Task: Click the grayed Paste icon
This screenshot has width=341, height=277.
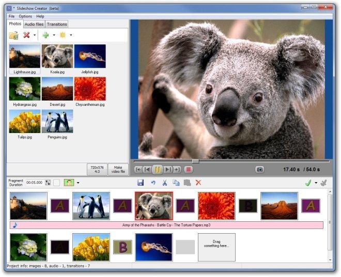Action: coord(187,183)
